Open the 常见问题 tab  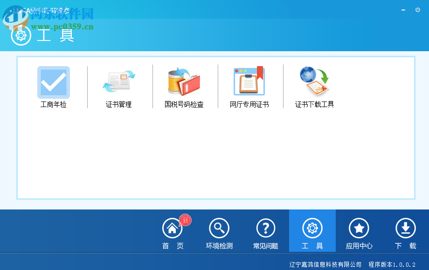point(265,245)
